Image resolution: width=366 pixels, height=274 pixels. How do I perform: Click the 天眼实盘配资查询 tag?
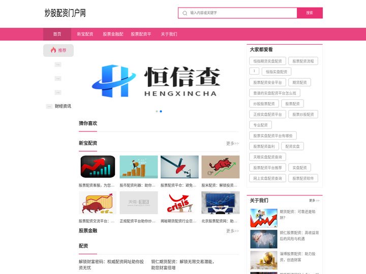click(x=267, y=157)
